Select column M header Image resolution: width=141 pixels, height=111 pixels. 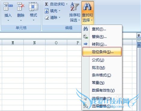13,42
